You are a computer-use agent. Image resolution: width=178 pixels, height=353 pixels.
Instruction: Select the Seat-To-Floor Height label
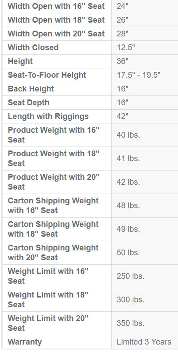tap(47, 75)
